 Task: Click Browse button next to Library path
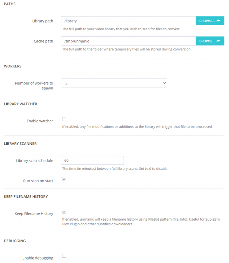210,21
